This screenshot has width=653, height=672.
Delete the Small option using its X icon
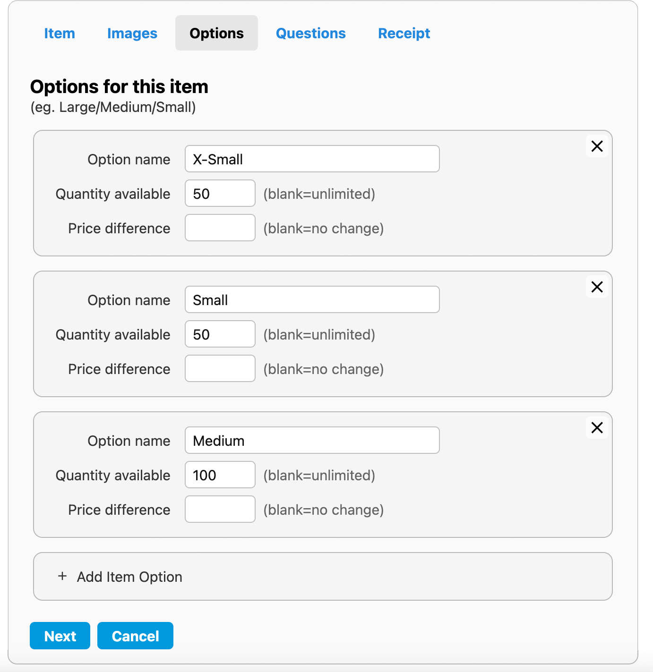tap(597, 287)
